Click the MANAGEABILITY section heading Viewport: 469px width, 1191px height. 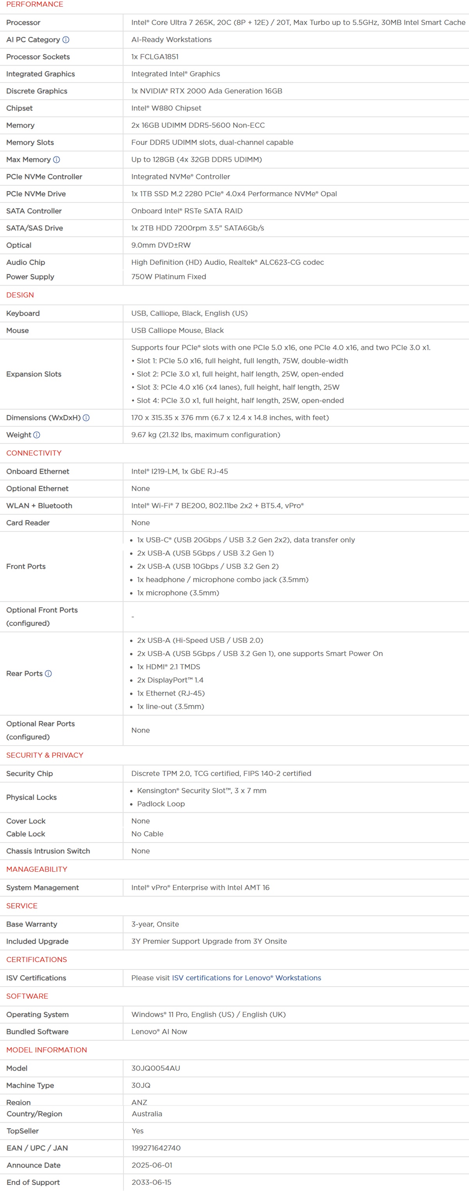coord(36,869)
